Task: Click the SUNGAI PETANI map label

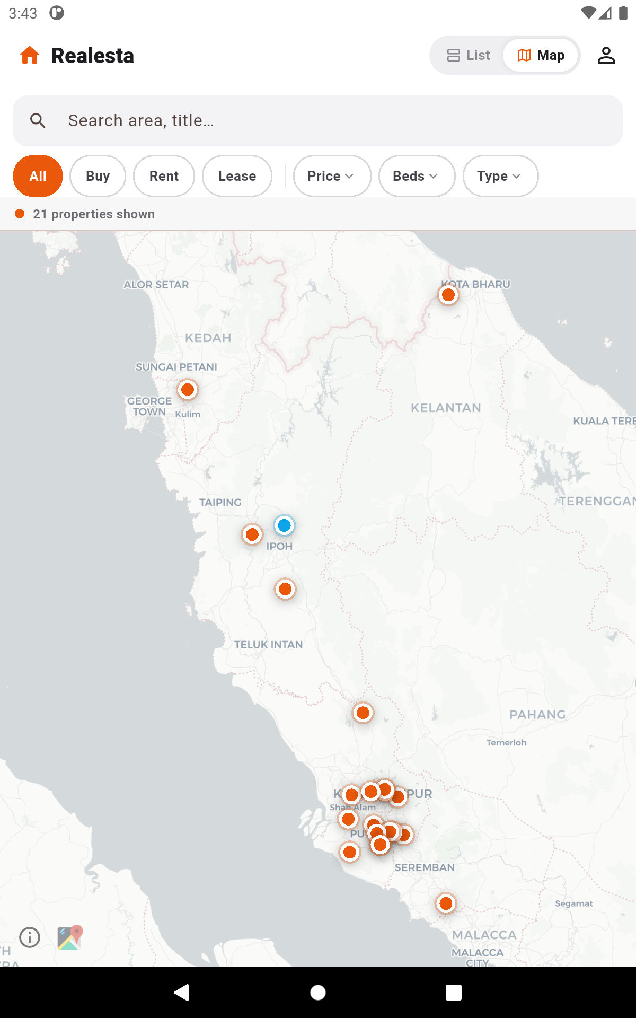Action: click(176, 367)
